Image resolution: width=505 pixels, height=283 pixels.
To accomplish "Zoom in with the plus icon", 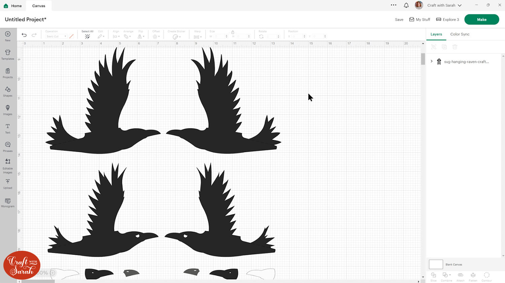I will pos(53,273).
